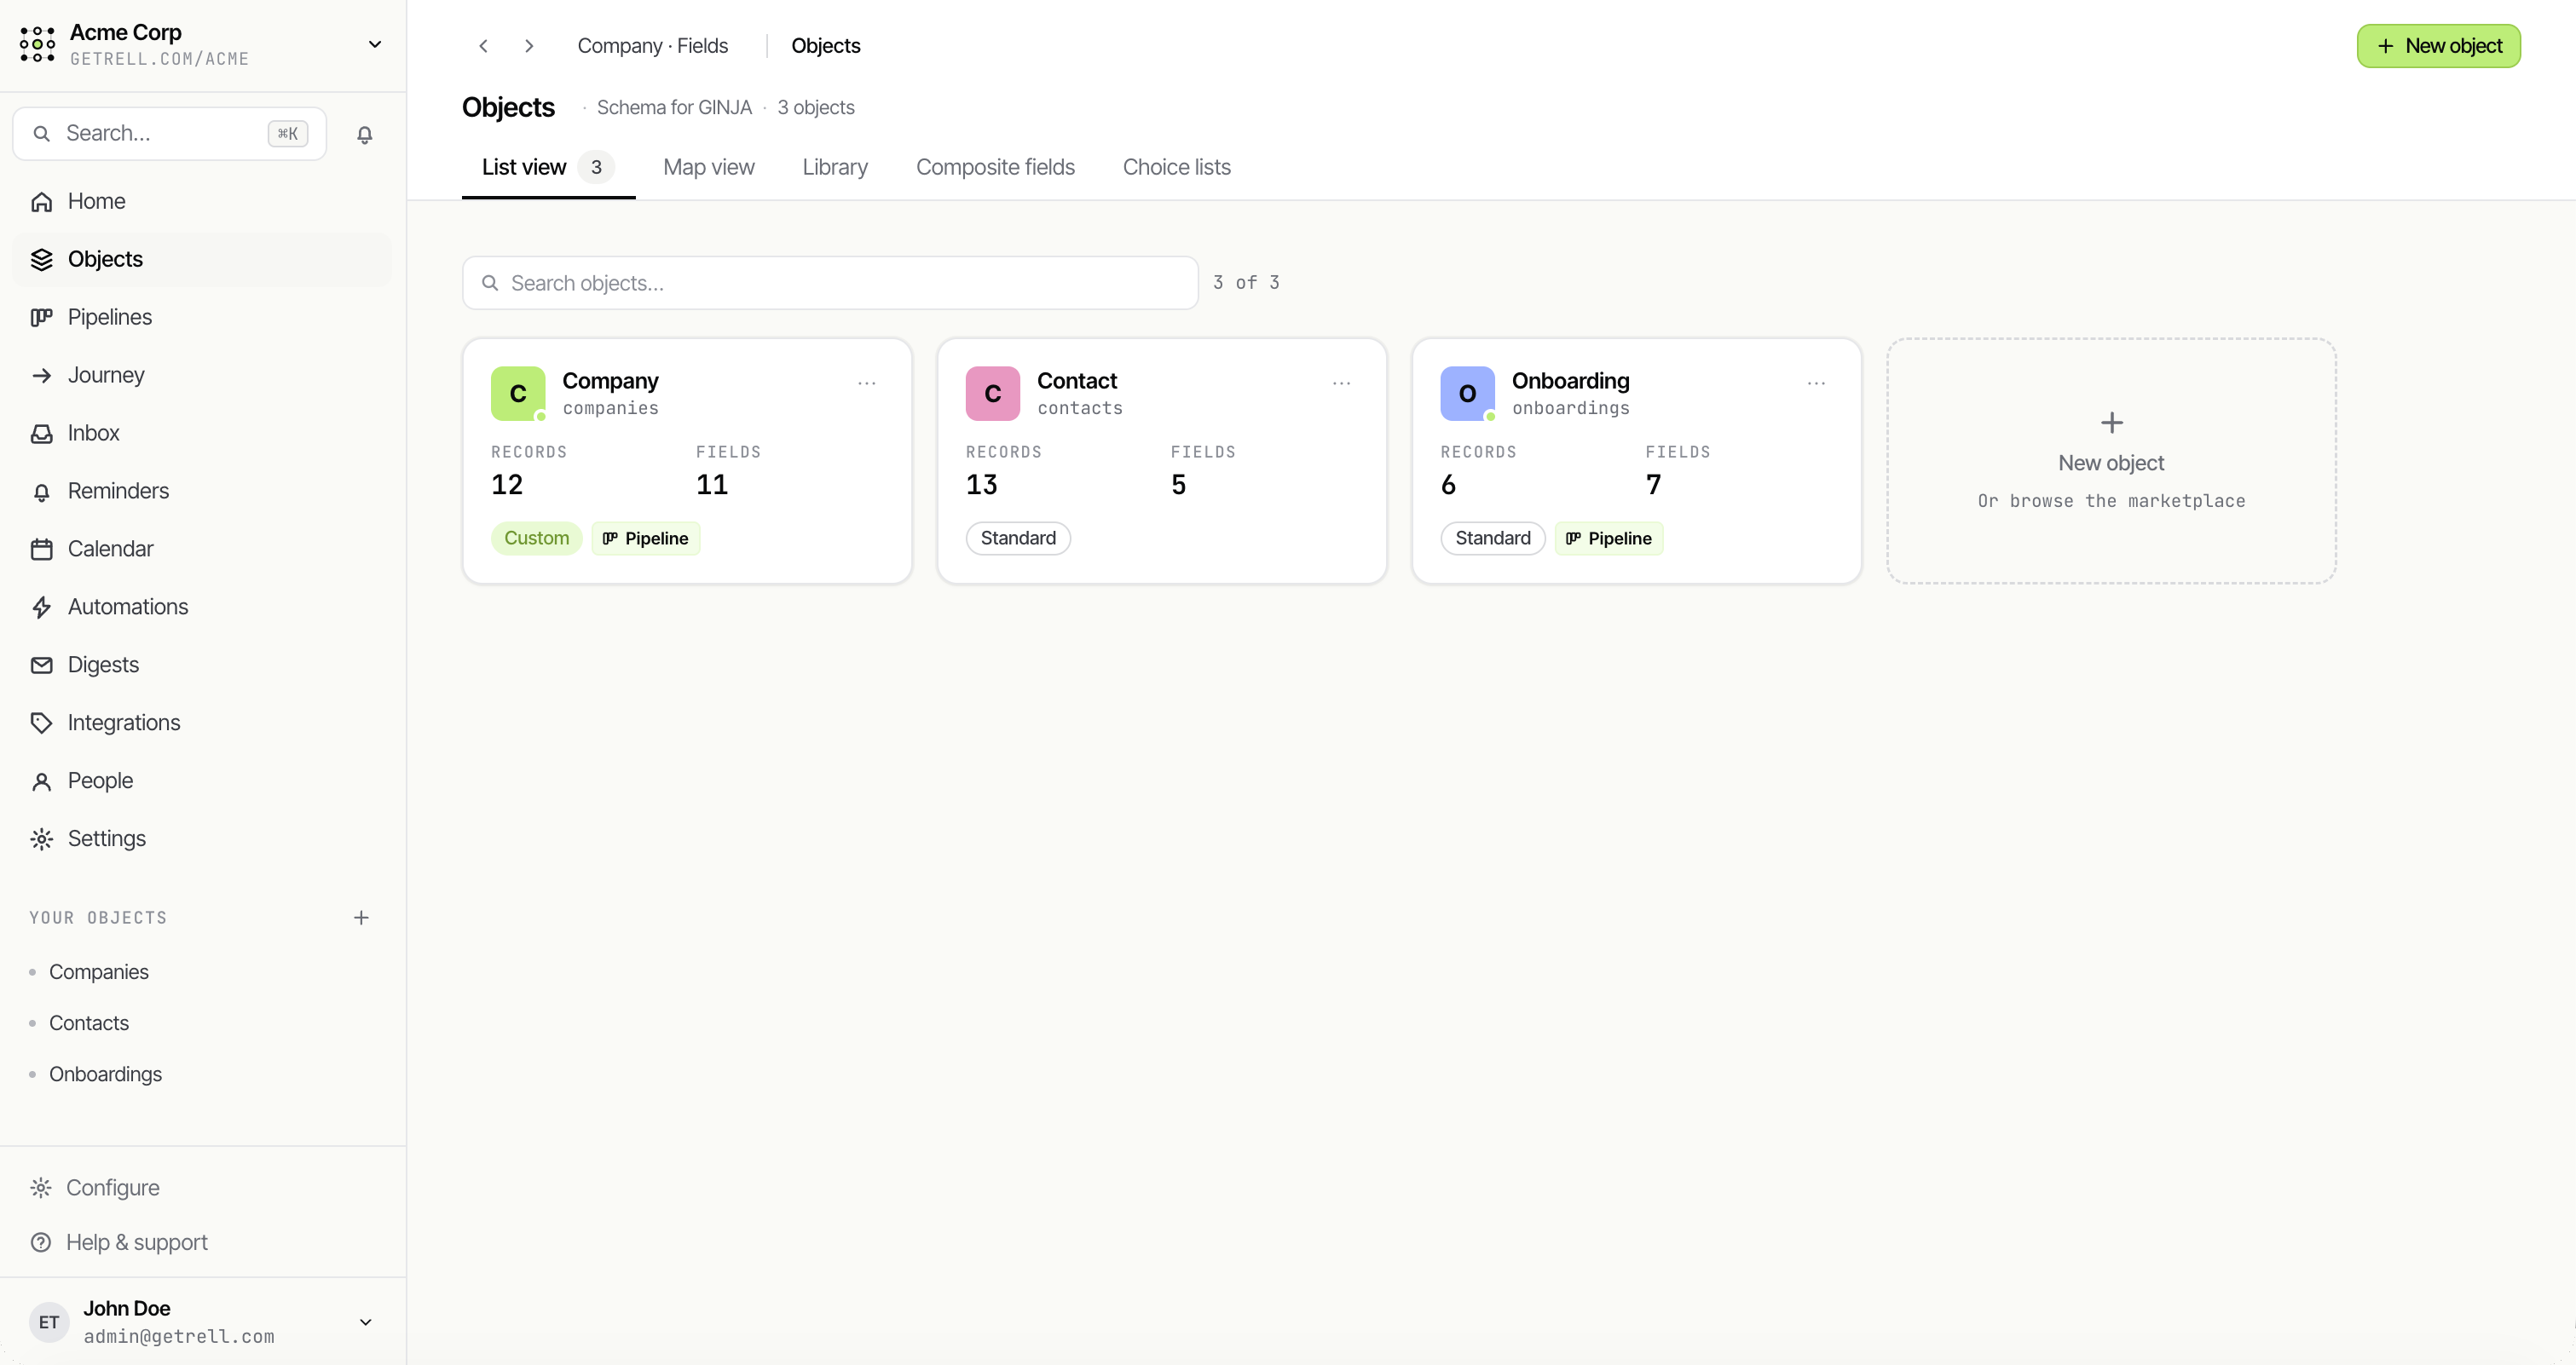The height and width of the screenshot is (1365, 2576).
Task: Switch to the Library tab
Action: click(x=835, y=167)
